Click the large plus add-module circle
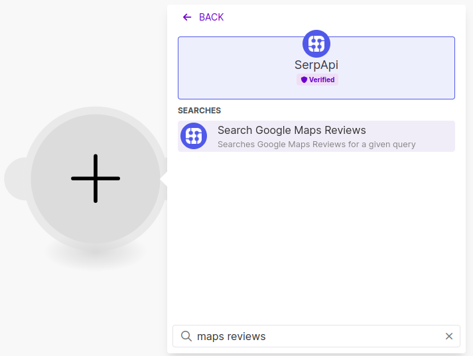 [96, 178]
